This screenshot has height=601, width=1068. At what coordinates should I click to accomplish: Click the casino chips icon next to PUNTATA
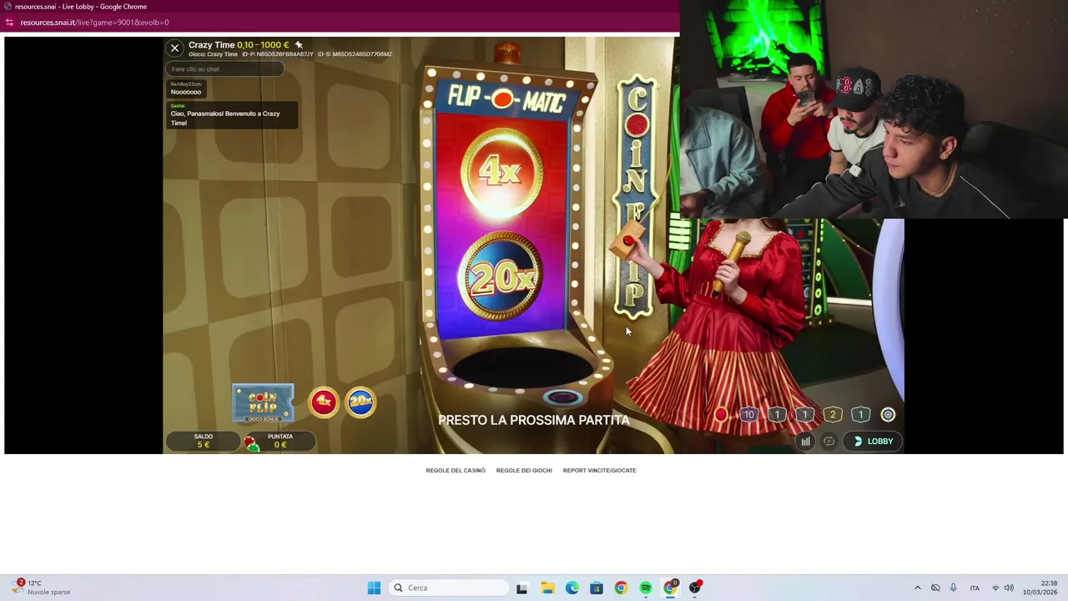tap(251, 442)
